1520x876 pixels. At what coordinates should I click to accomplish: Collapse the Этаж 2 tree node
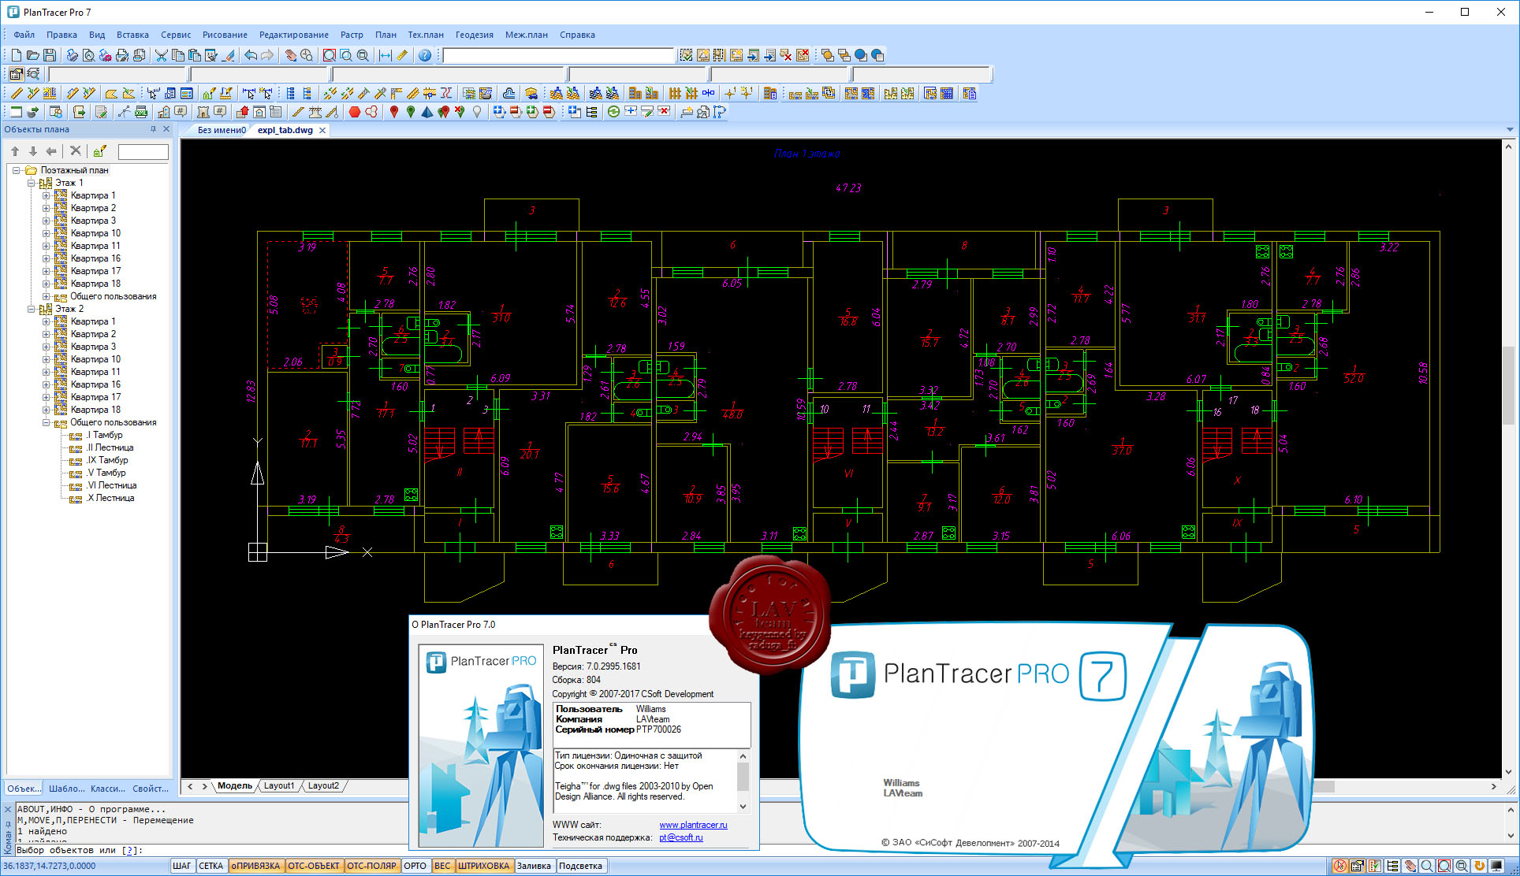pos(32,309)
